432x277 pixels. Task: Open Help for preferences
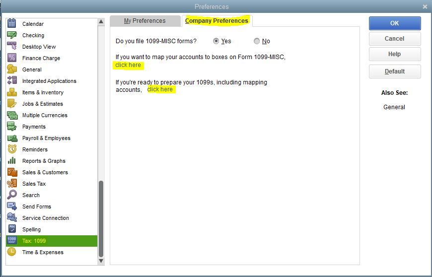click(395, 54)
